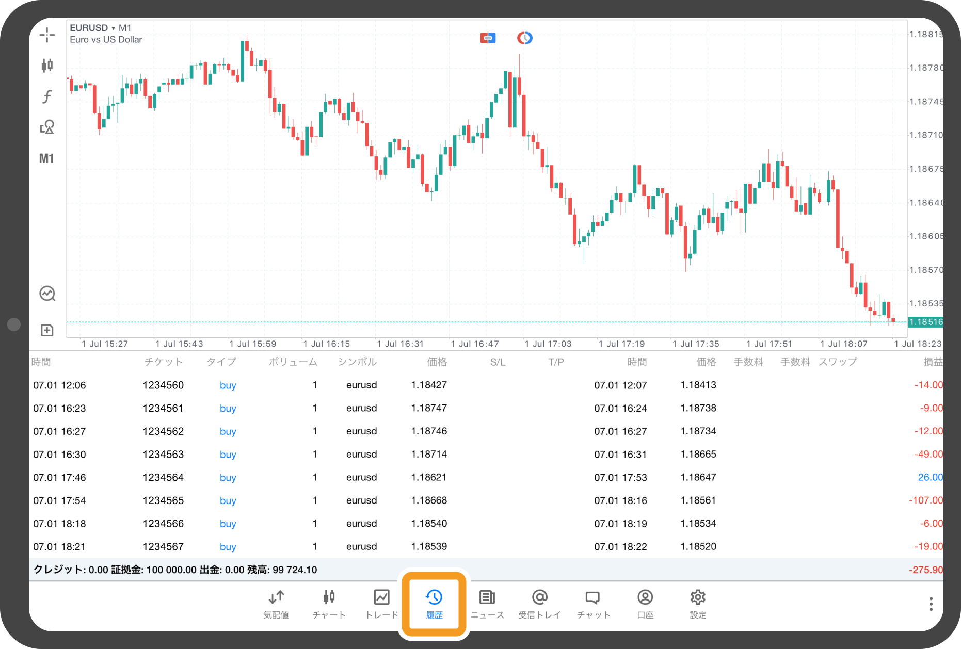Open the three-dot more options menu
Screen dimensions: 961x649
931,604
